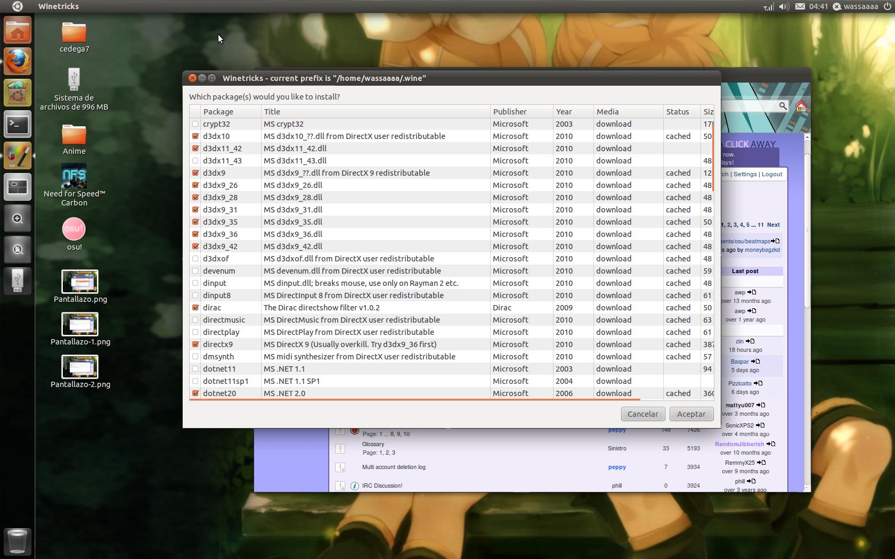Viewport: 895px width, 559px height.
Task: Click the browser home icon behind dialog
Action: pyautogui.click(x=800, y=106)
